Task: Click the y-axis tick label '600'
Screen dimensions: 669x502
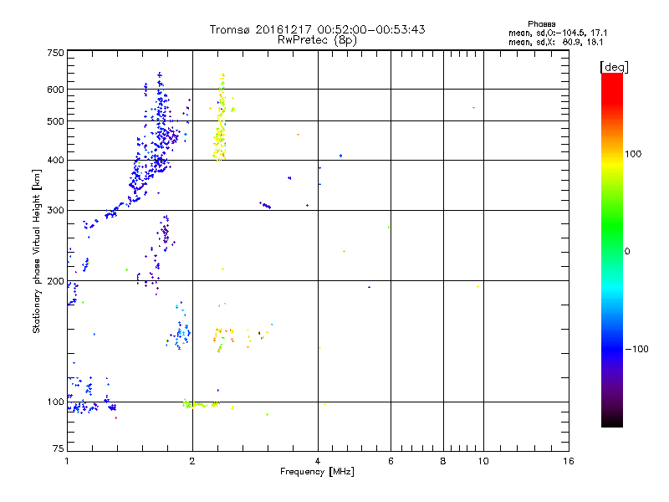Action: [x=55, y=90]
